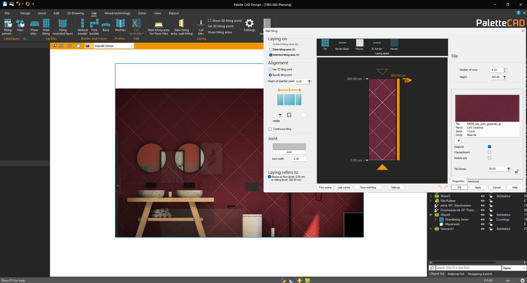Open the Wand4 innen view dropdown
The image size is (527, 283).
[131, 46]
